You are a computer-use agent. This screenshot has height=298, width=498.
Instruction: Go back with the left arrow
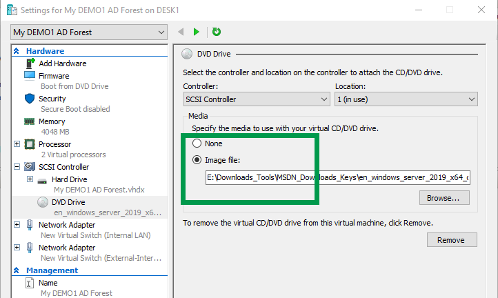(x=181, y=32)
